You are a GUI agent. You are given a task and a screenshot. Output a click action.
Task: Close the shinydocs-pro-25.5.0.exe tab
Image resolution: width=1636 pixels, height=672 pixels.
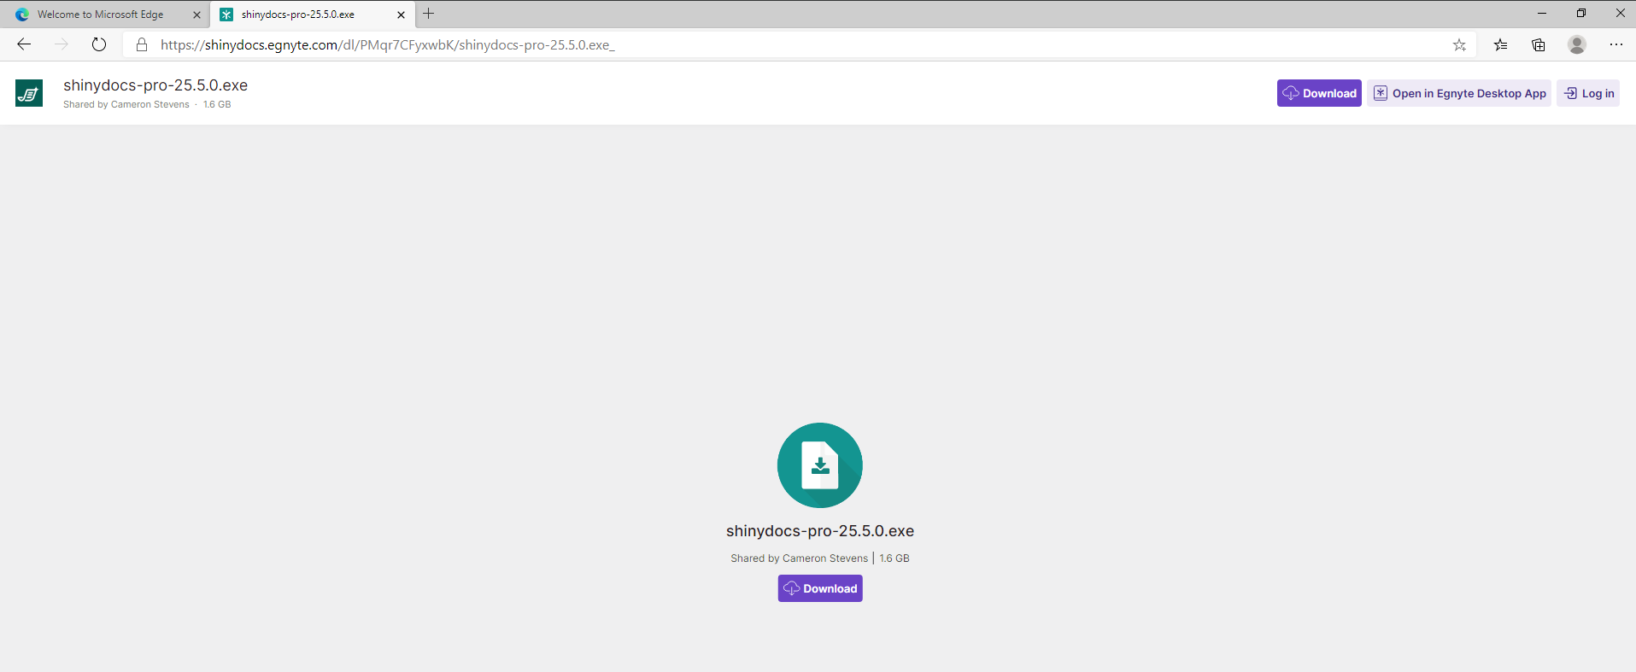pos(401,15)
